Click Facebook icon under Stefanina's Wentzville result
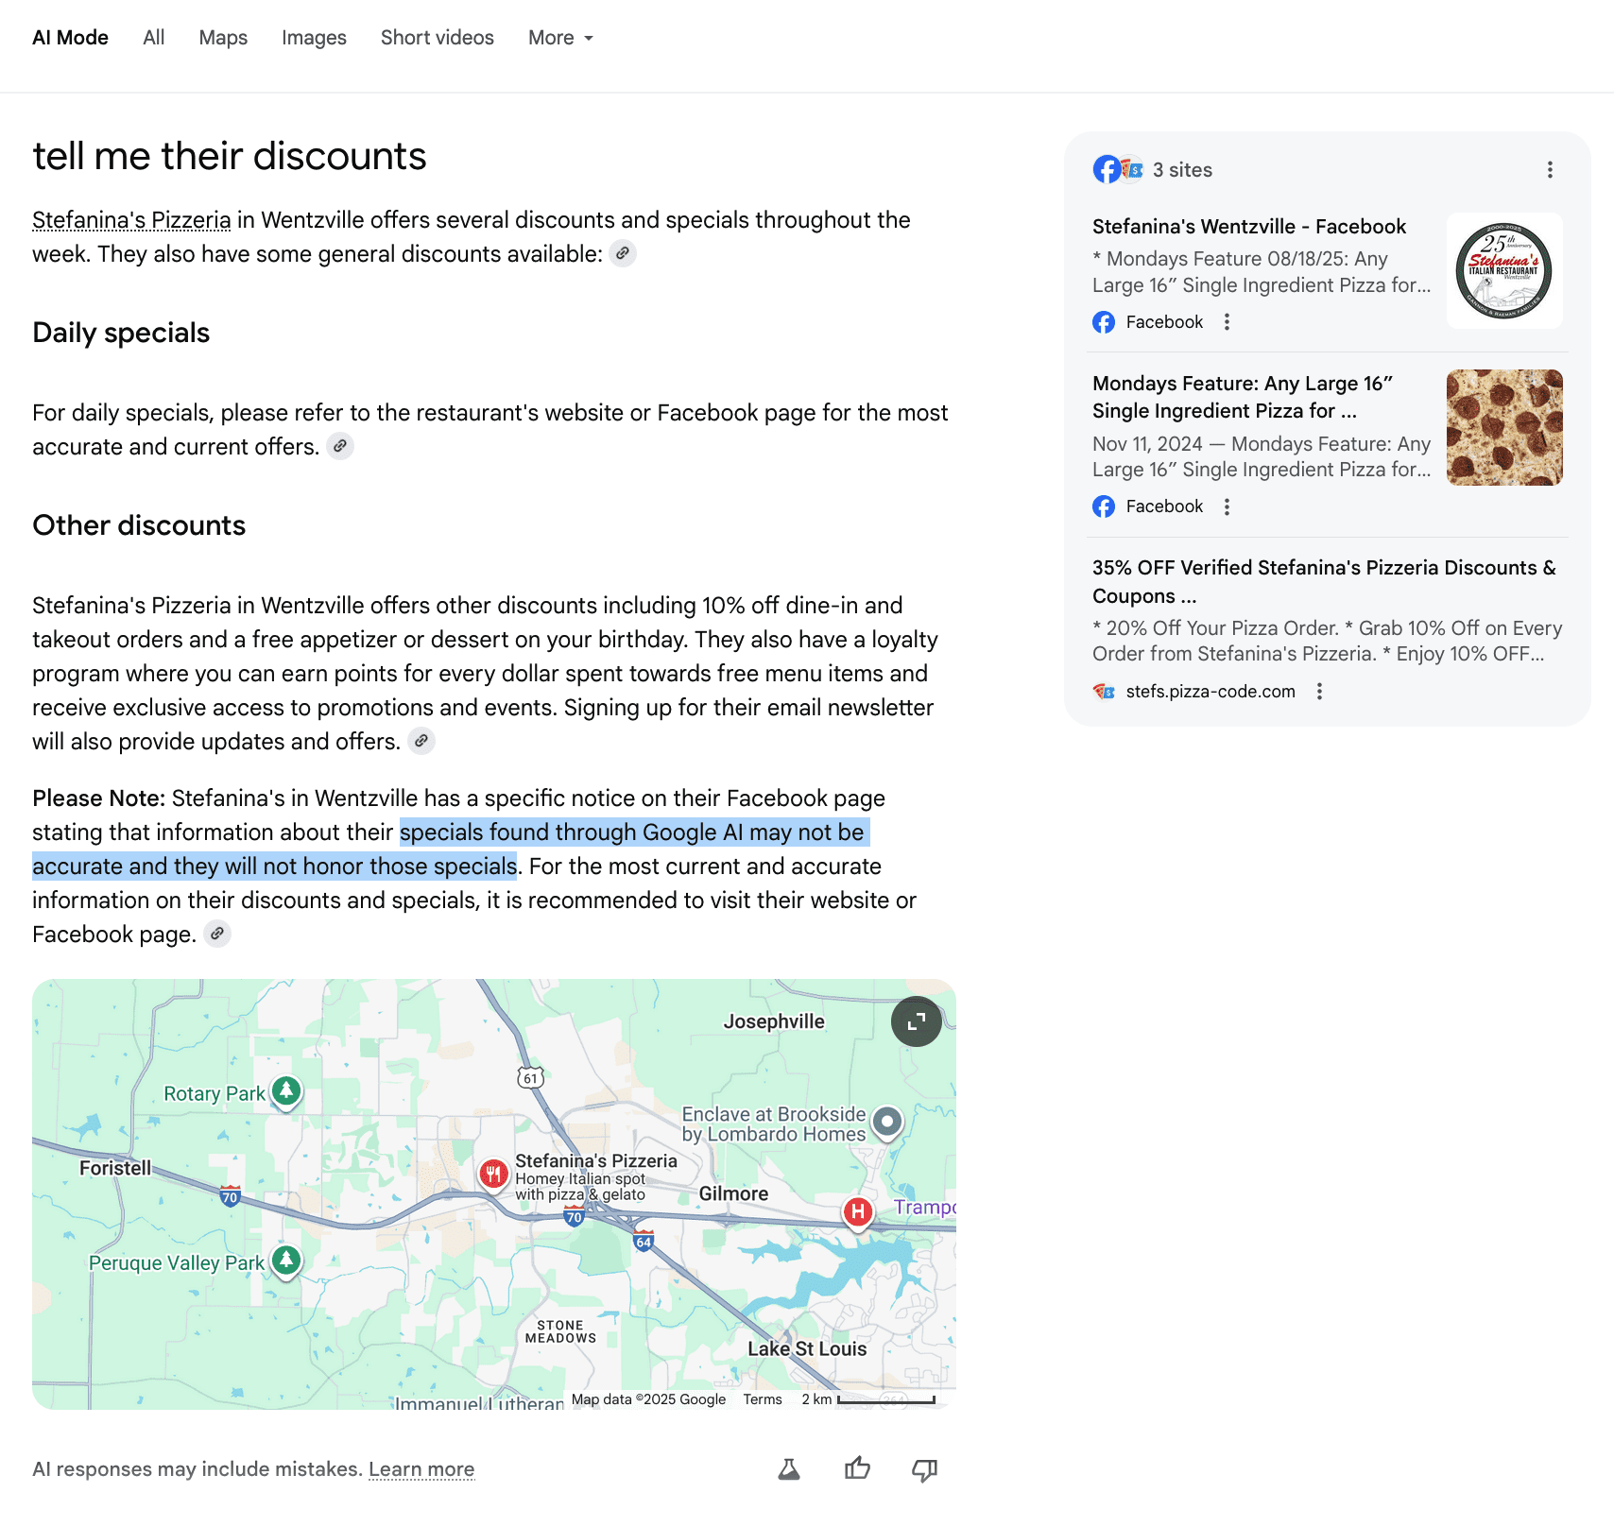Viewport: 1614px width, 1527px height. (1104, 322)
